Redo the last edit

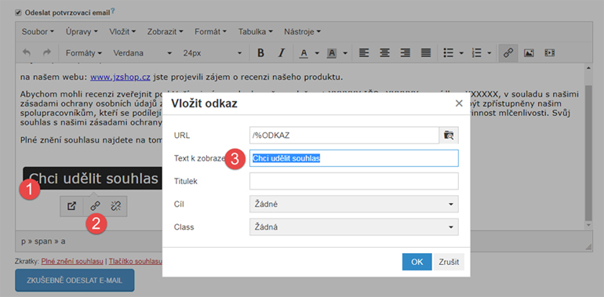click(46, 53)
